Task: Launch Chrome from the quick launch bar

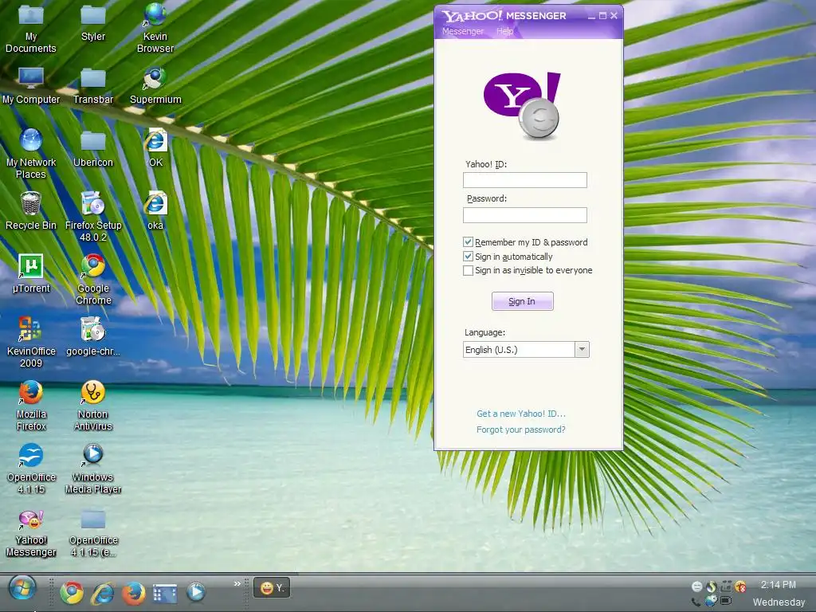Action: tap(72, 592)
